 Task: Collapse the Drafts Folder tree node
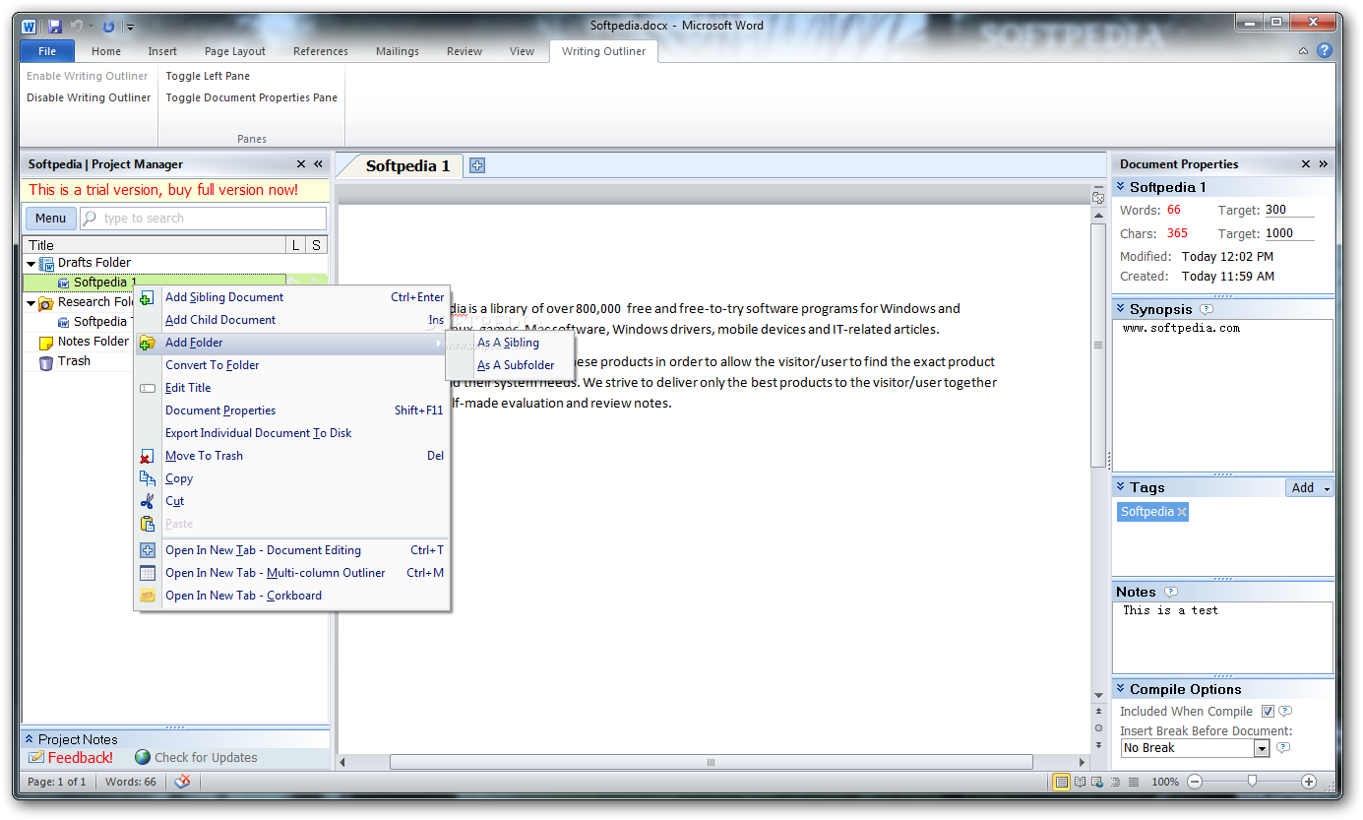(x=31, y=263)
